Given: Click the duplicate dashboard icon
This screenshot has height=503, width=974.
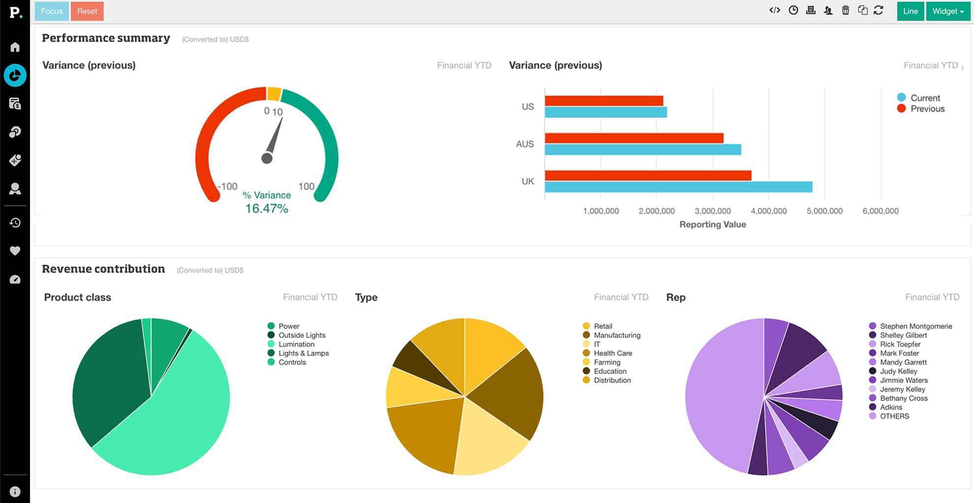Looking at the screenshot, I should [862, 10].
